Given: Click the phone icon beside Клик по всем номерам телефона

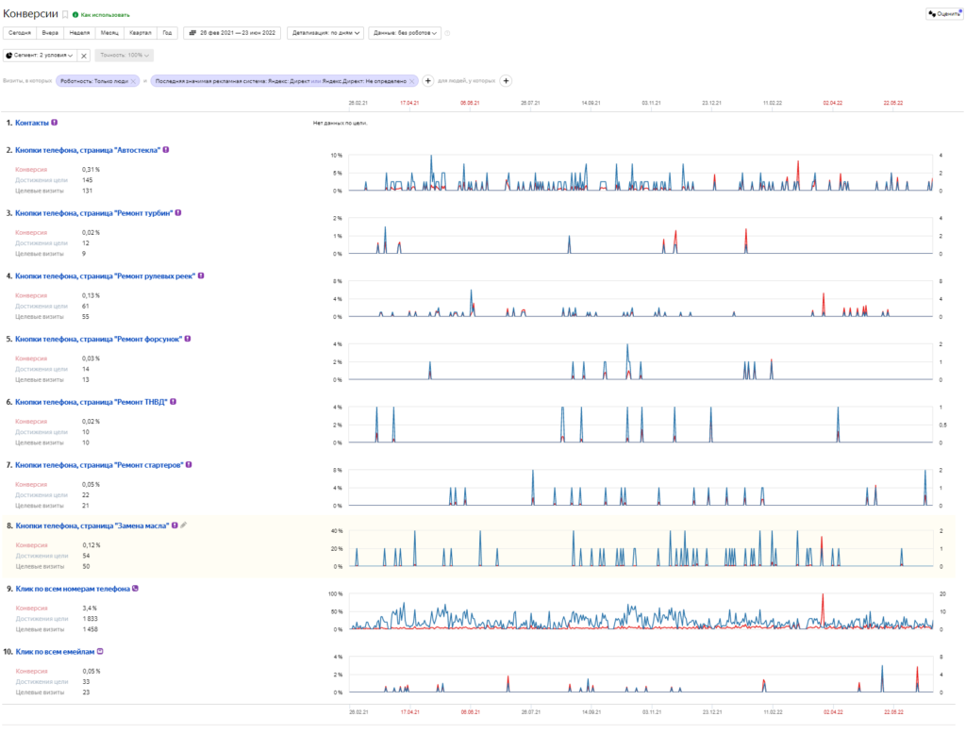Looking at the screenshot, I should [x=136, y=589].
